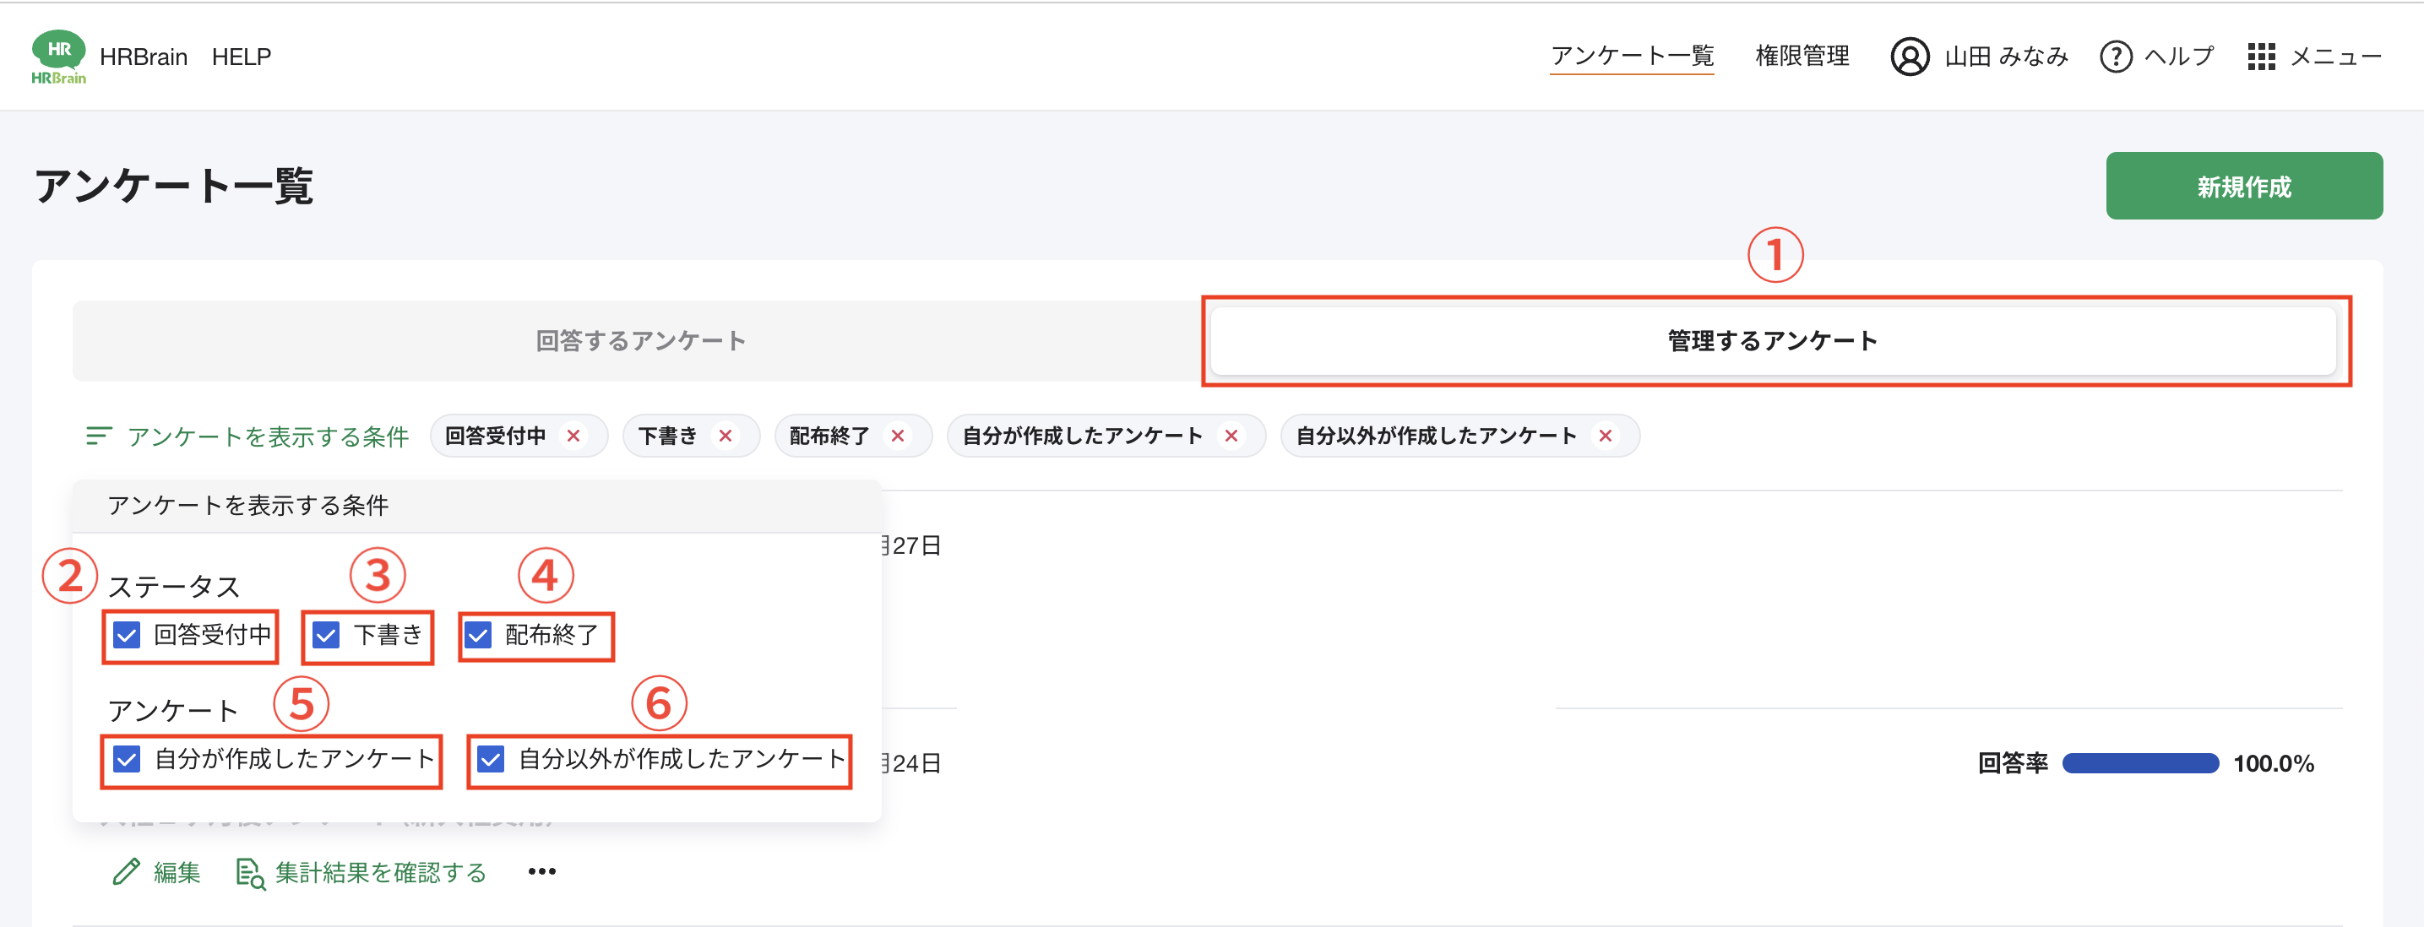The width and height of the screenshot is (2424, 927).
Task: Toggle 自分が作成したアンケート checkbox
Action: click(126, 759)
